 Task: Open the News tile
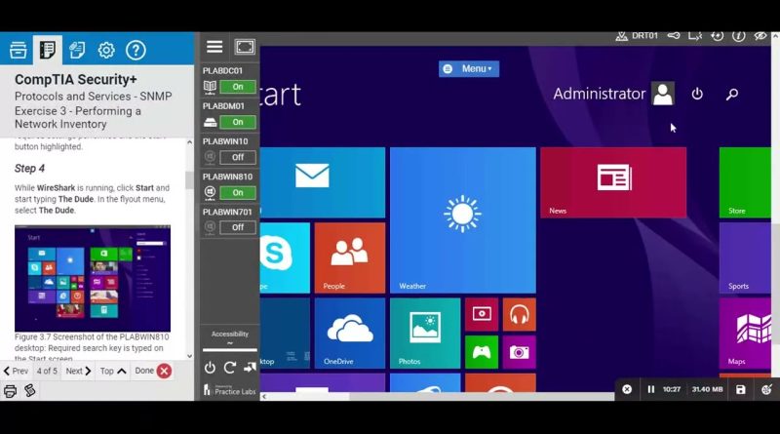coord(613,182)
